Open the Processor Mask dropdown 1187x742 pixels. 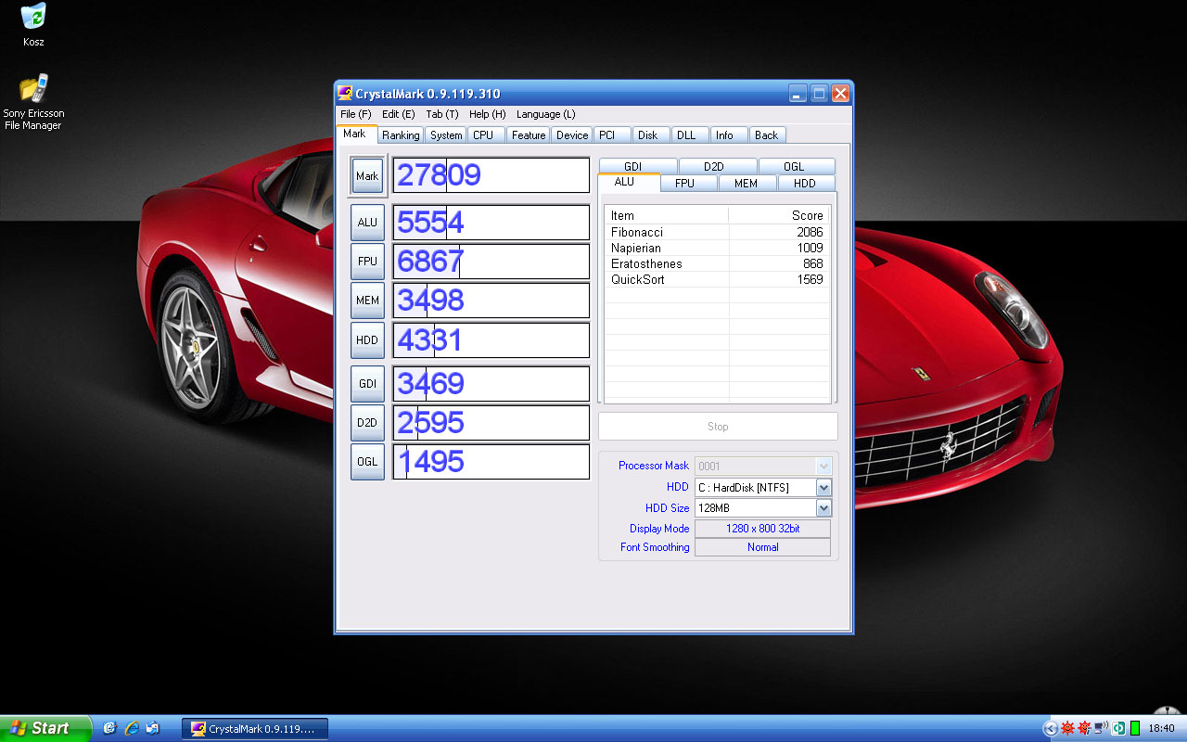(x=823, y=466)
